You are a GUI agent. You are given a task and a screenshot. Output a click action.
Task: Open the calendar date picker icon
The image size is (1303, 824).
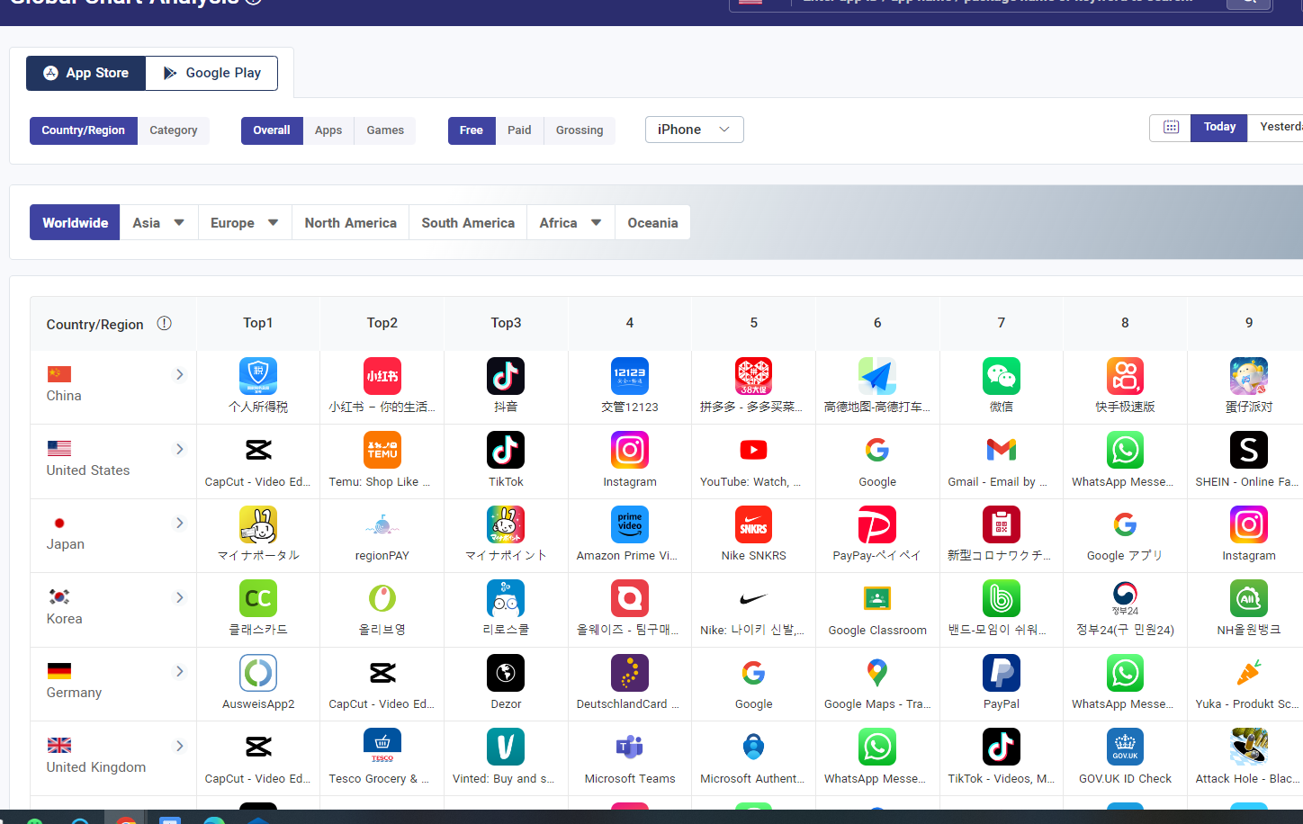(x=1171, y=127)
